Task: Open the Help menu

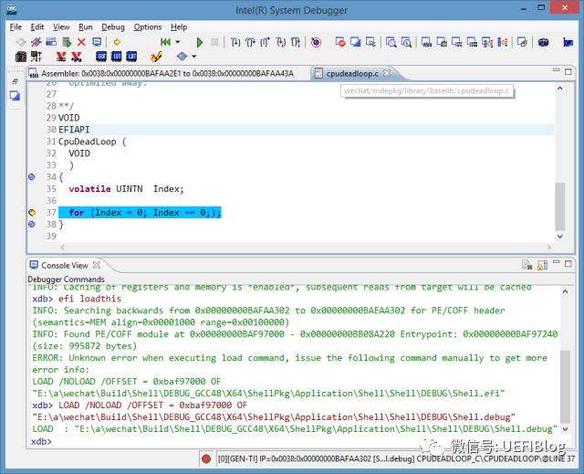Action: pos(179,27)
